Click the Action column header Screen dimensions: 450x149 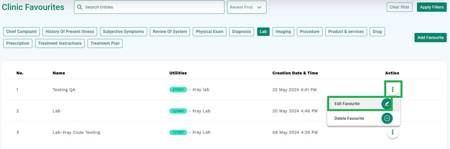[392, 73]
